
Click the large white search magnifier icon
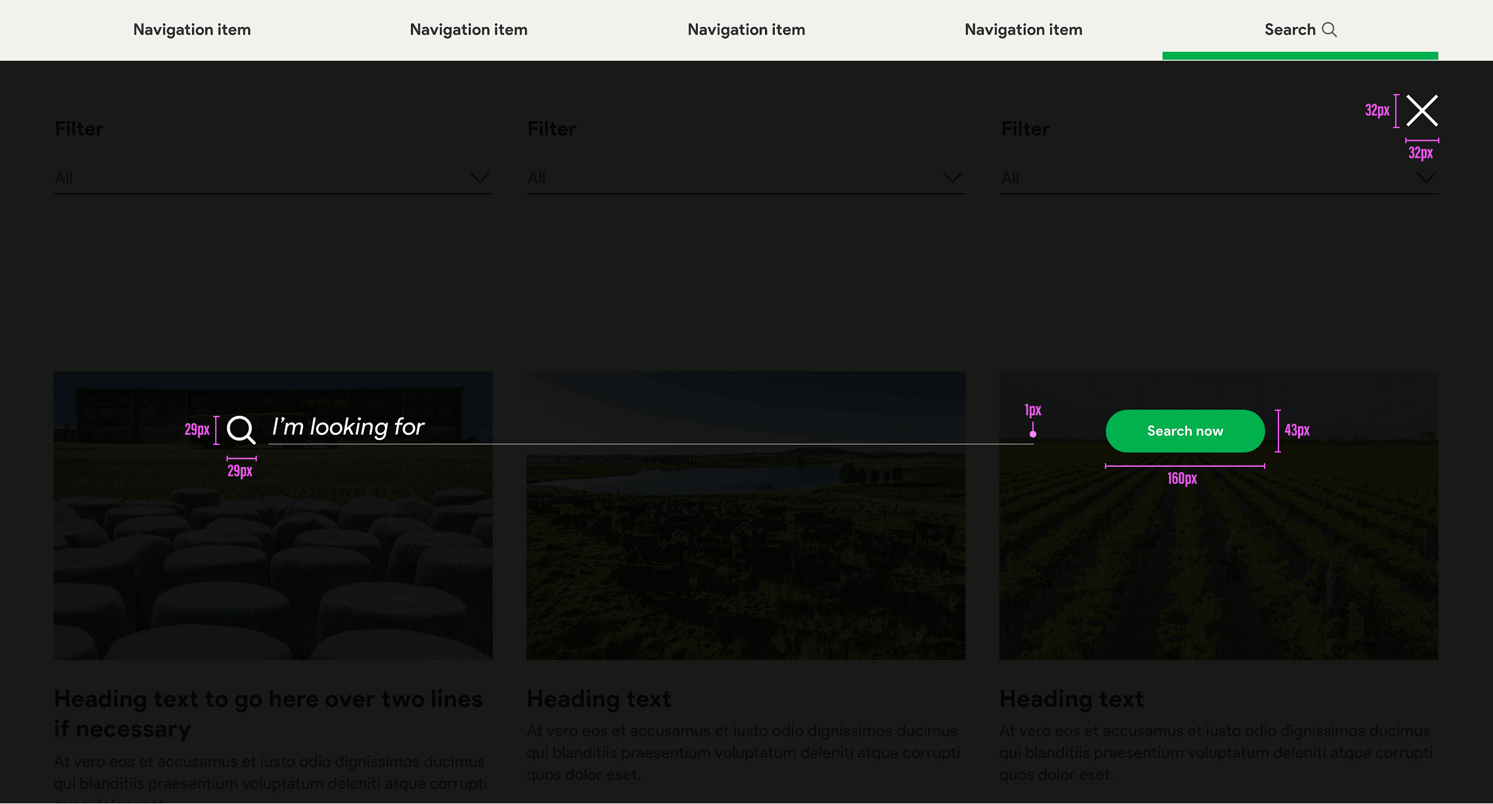click(241, 430)
